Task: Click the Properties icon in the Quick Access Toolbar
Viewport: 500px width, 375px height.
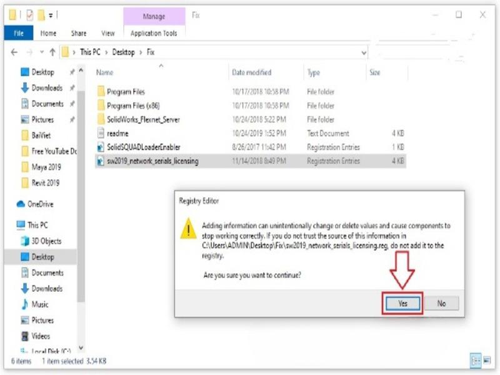Action: tap(29, 15)
